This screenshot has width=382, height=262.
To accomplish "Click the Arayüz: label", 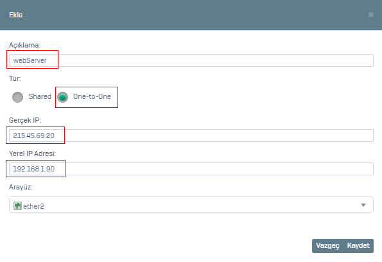I will click(x=21, y=187).
